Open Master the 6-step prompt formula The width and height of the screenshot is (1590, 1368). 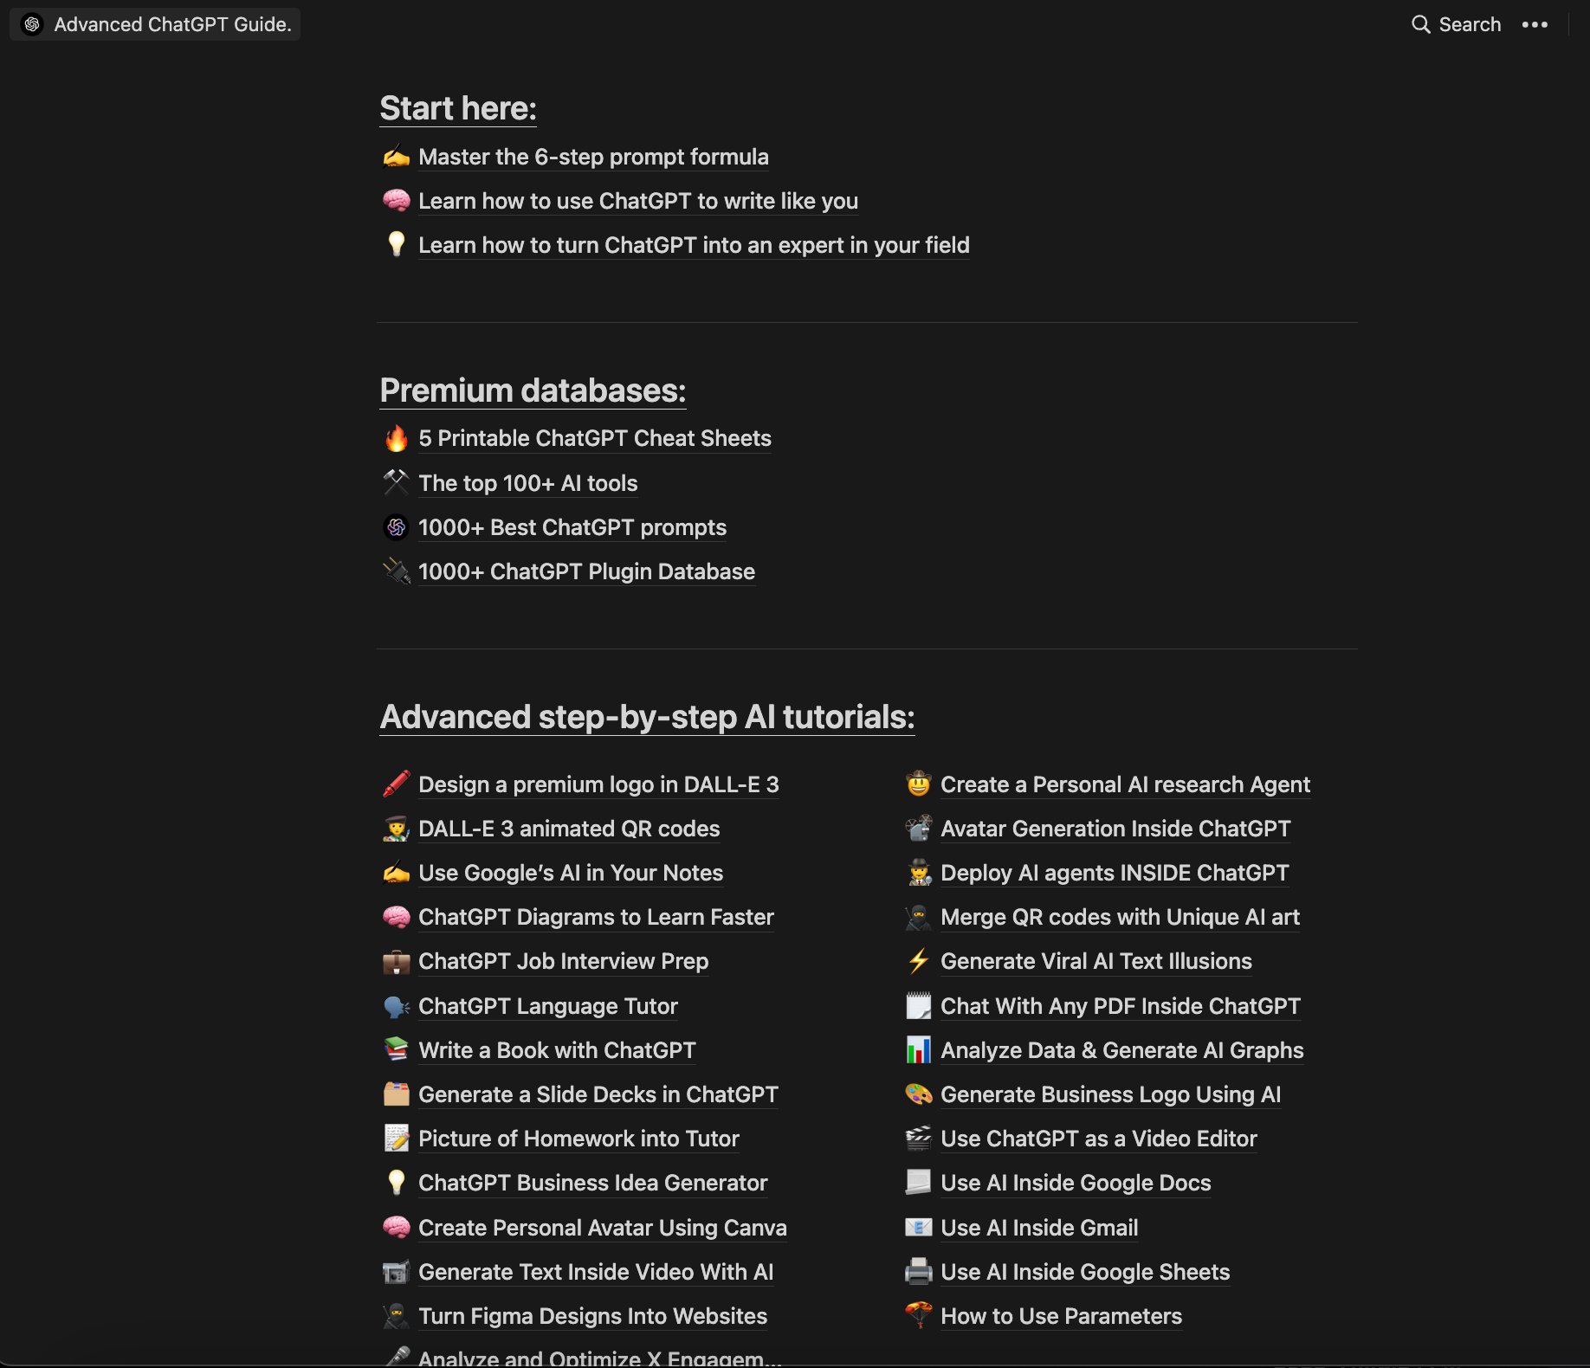pyautogui.click(x=593, y=157)
